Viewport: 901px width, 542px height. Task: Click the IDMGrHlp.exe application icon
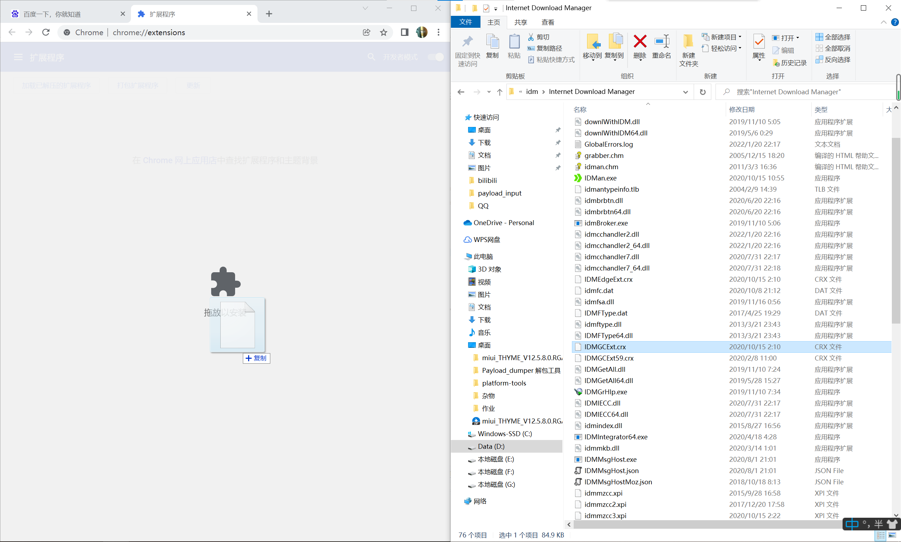[x=576, y=392]
